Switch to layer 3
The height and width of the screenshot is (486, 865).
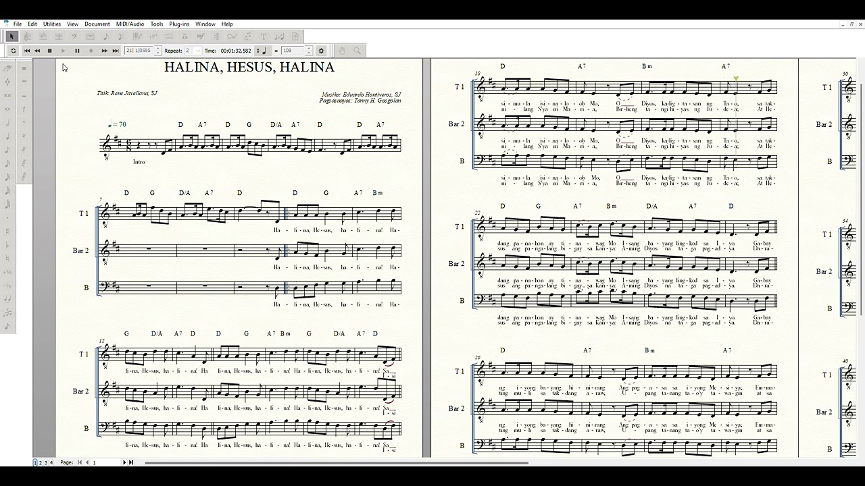point(46,462)
